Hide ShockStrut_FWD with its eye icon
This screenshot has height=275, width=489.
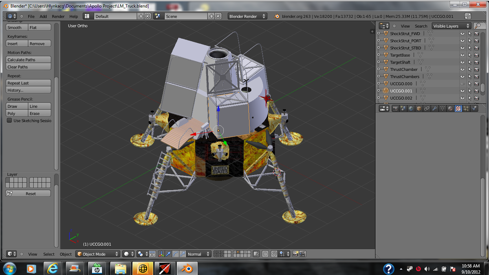point(463,33)
